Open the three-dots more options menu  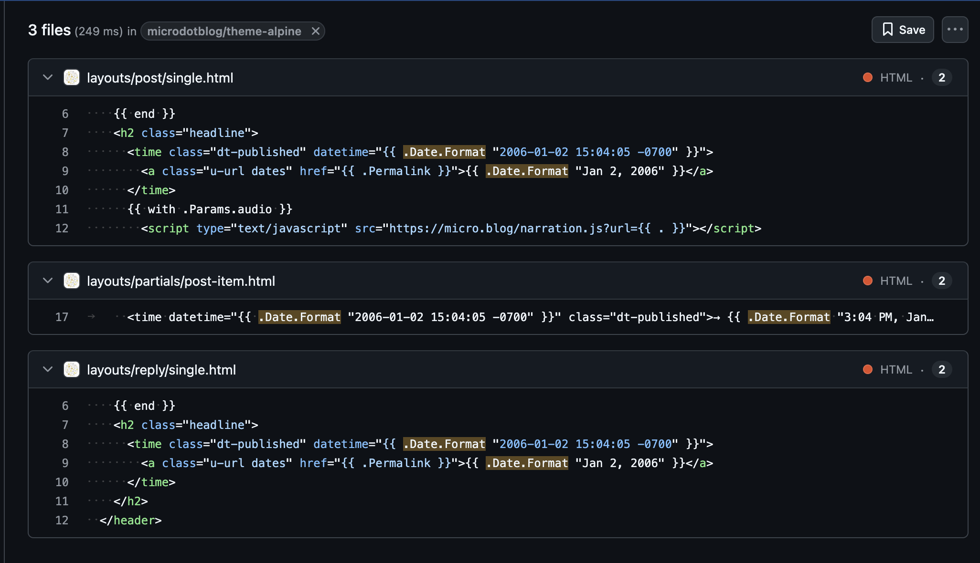955,30
